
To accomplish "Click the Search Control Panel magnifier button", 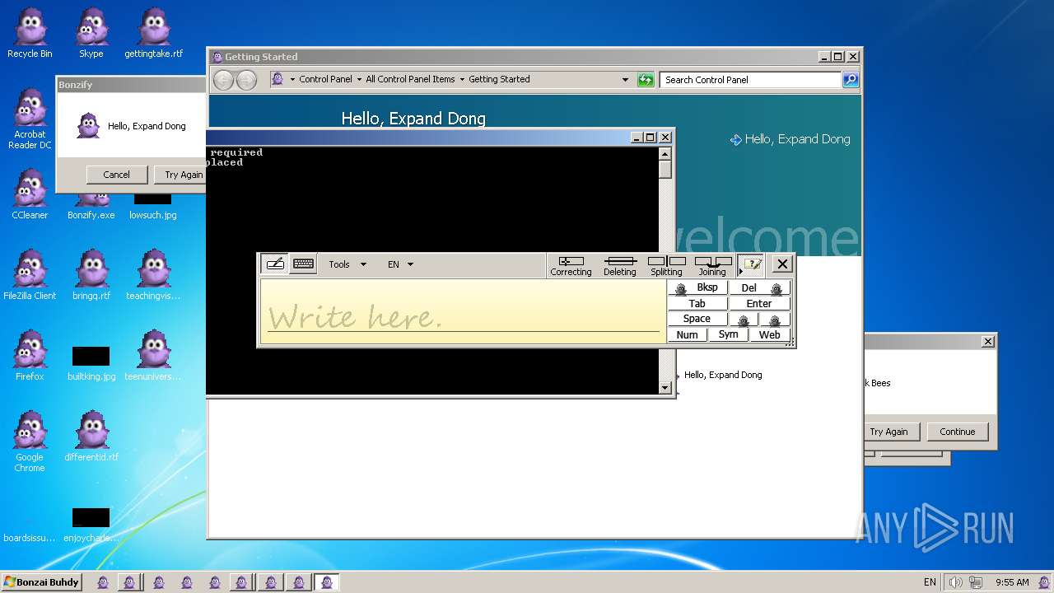I will (x=851, y=80).
